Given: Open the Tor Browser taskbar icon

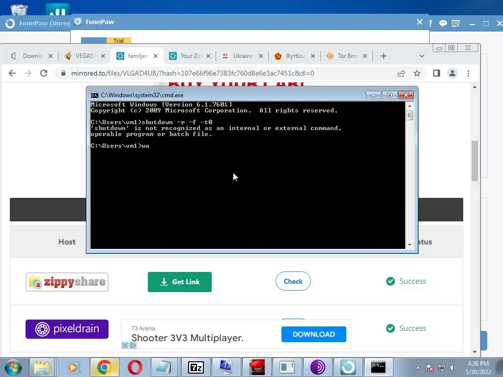Looking at the screenshot, I should point(318,367).
